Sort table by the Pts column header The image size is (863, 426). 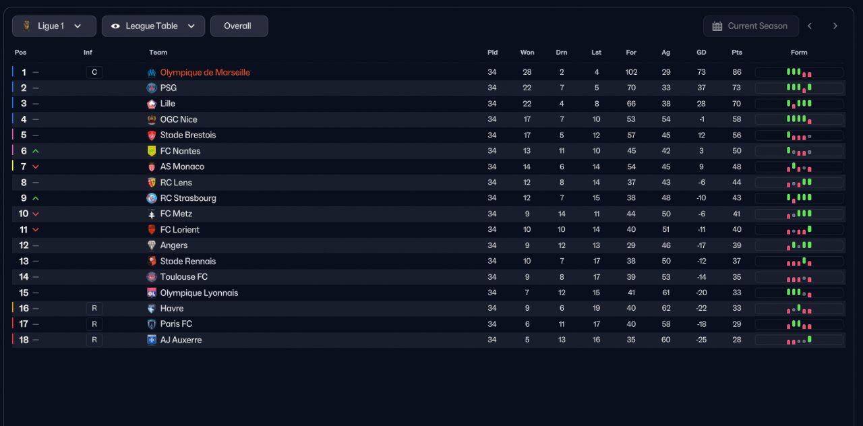click(736, 53)
